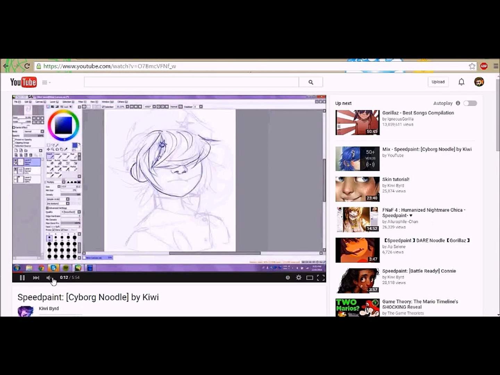
Task: Expand the YouTube guide menu
Action: pos(46,82)
